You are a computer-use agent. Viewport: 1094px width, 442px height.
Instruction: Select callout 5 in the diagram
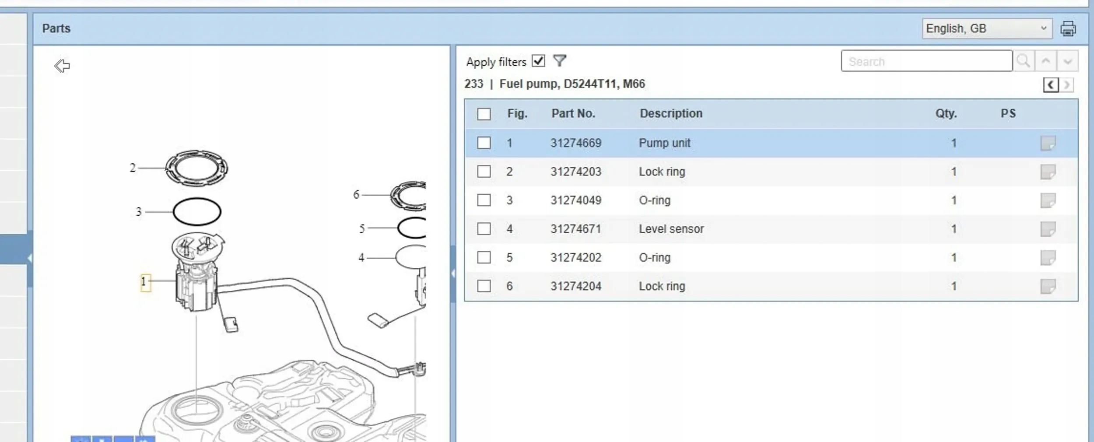coord(362,228)
